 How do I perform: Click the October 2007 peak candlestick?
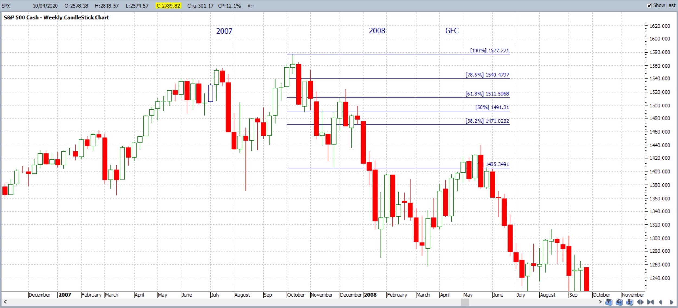tap(293, 64)
